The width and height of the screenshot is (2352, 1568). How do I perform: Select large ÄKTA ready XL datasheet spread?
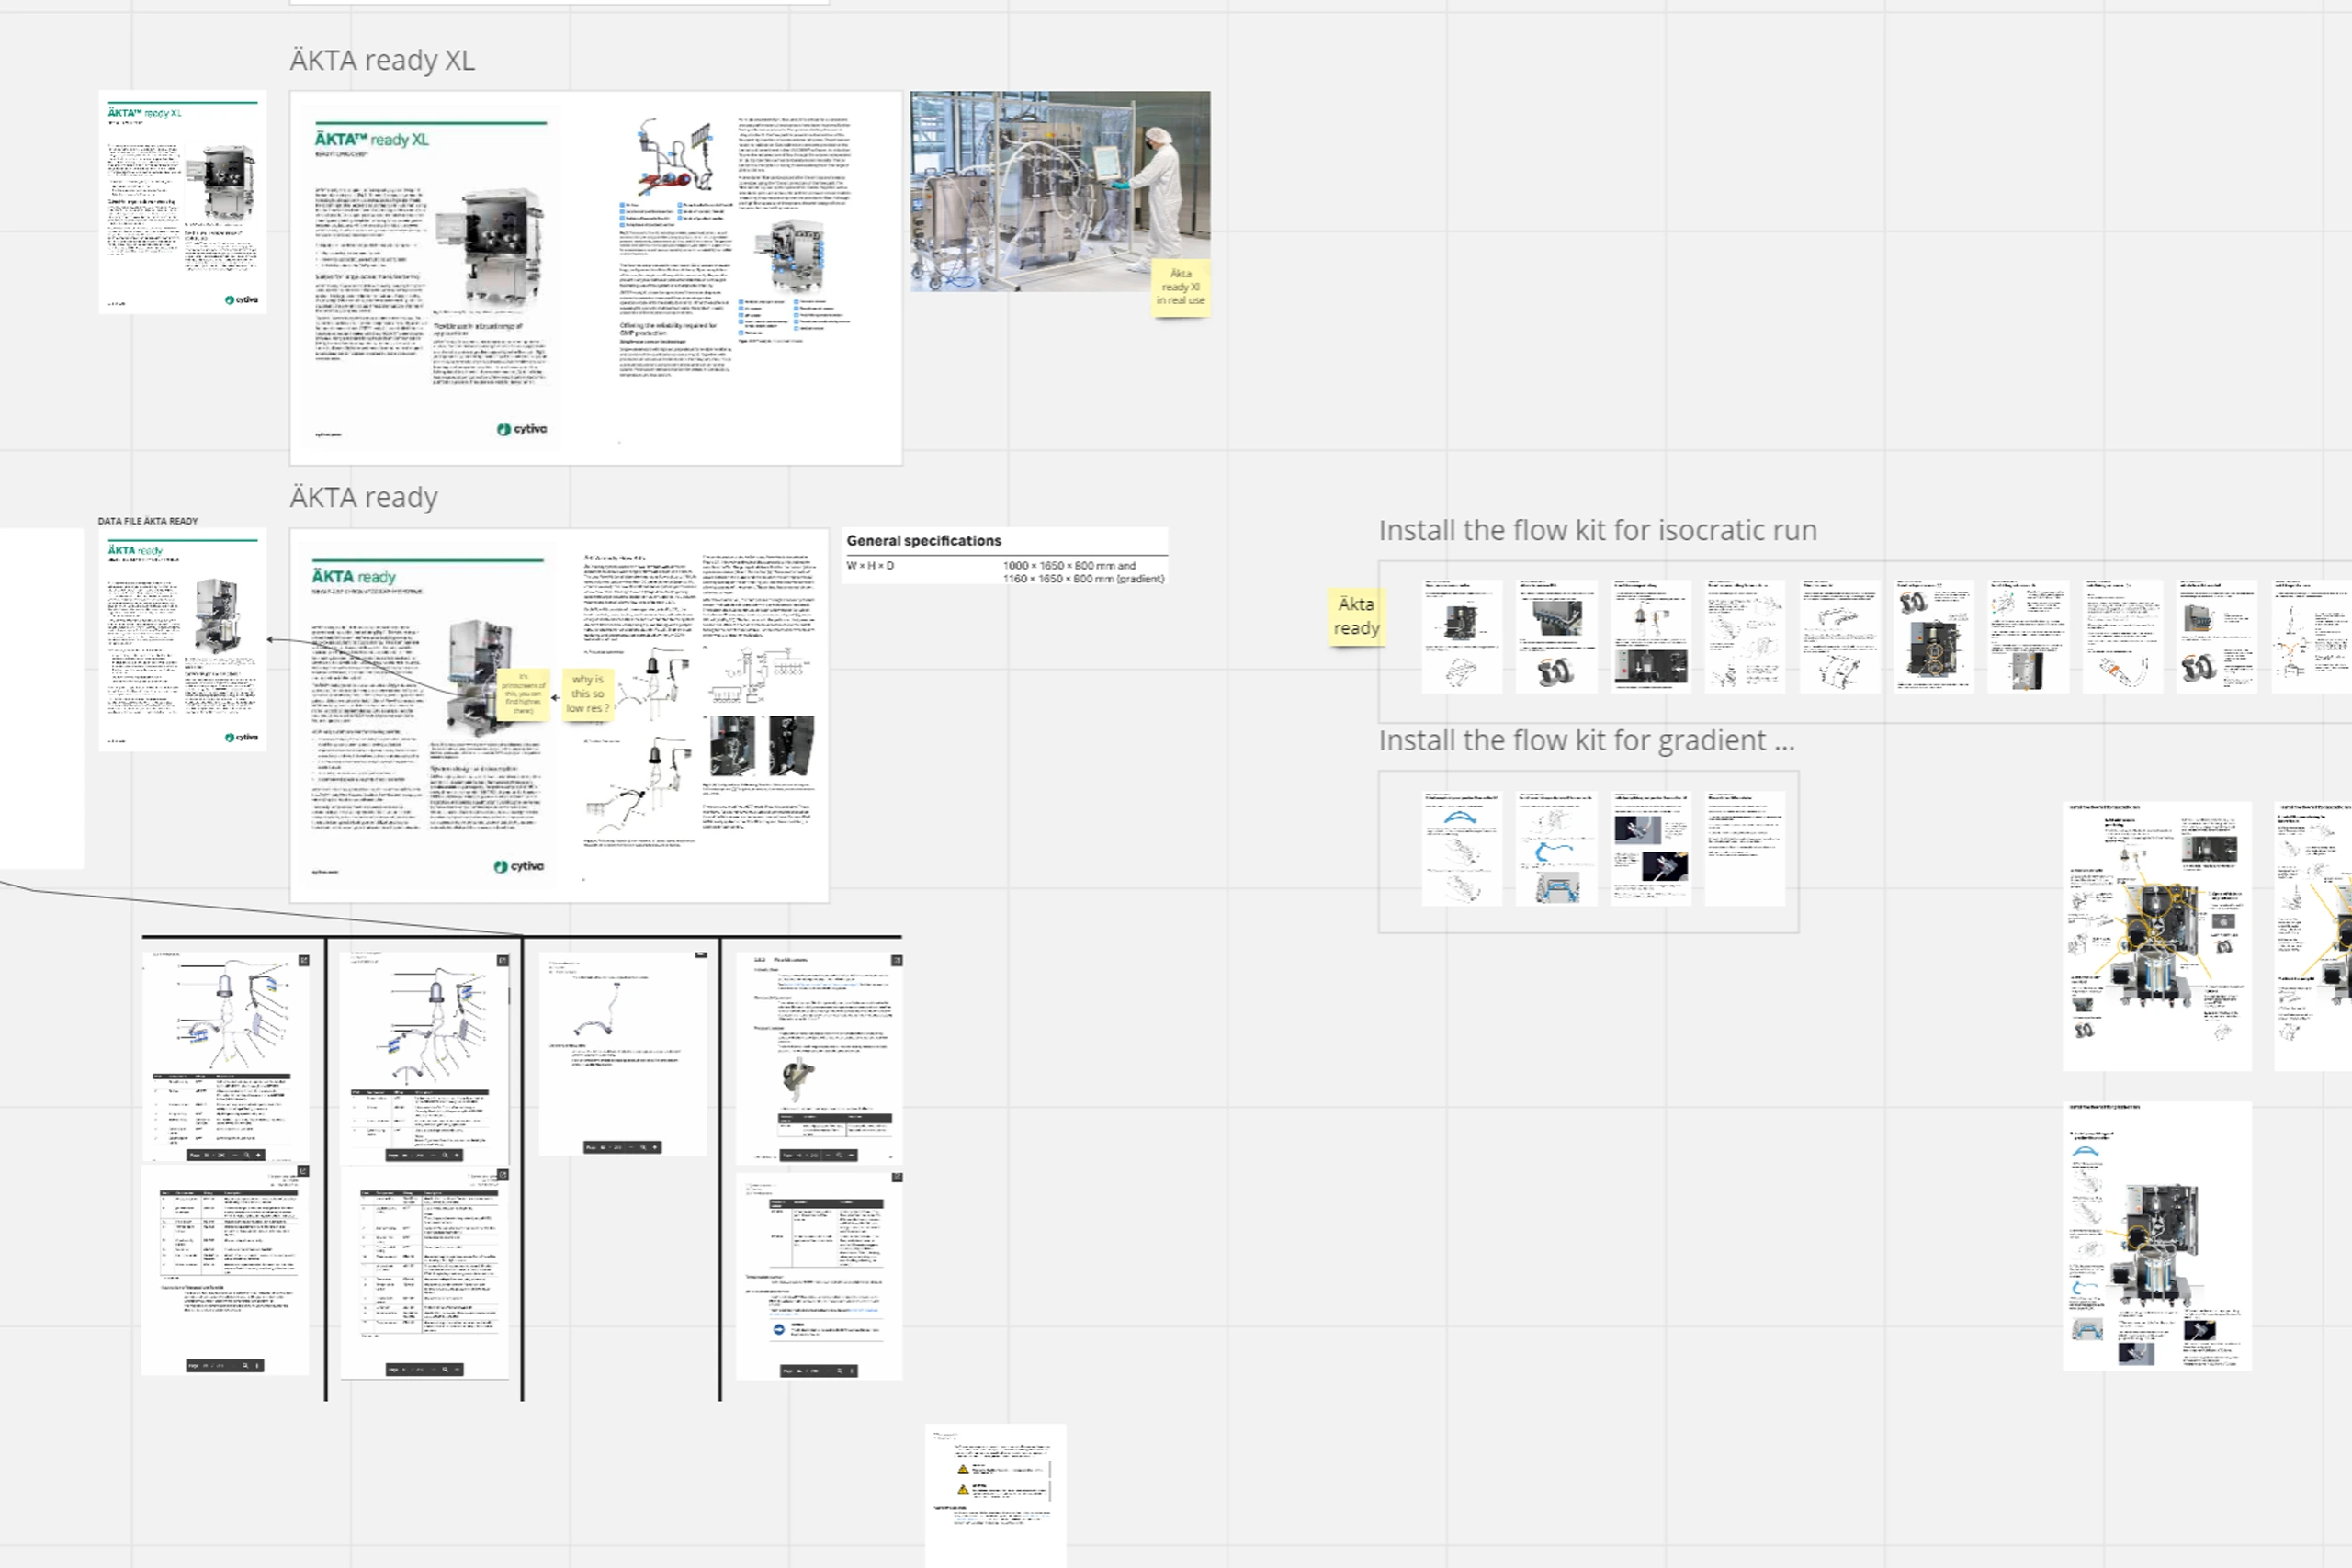click(595, 278)
